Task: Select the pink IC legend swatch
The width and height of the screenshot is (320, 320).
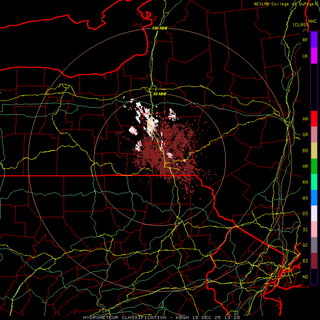Action: [x=314, y=229]
